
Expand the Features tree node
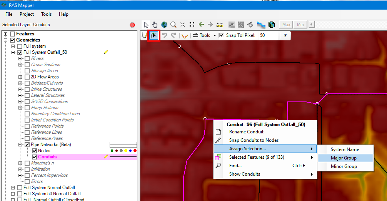point(6,34)
